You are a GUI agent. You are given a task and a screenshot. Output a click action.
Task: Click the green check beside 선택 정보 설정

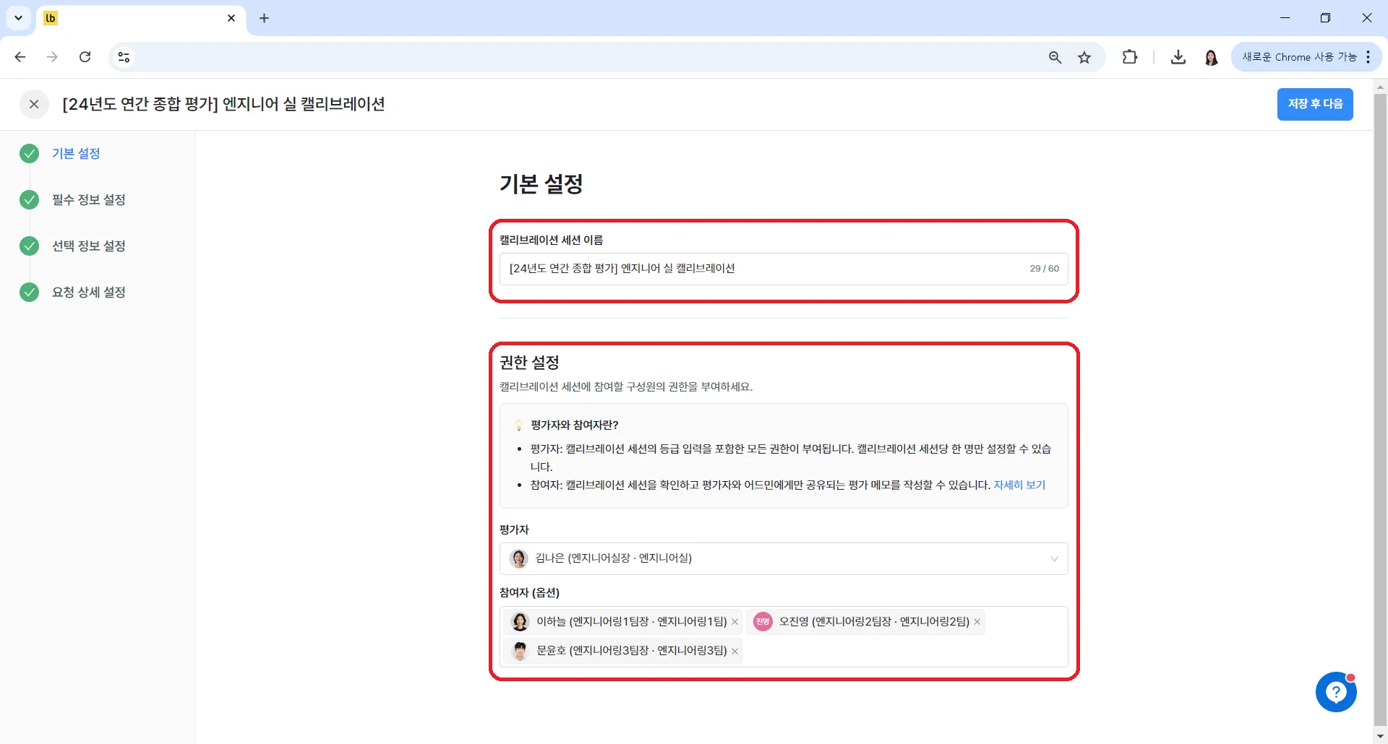pyautogui.click(x=30, y=246)
